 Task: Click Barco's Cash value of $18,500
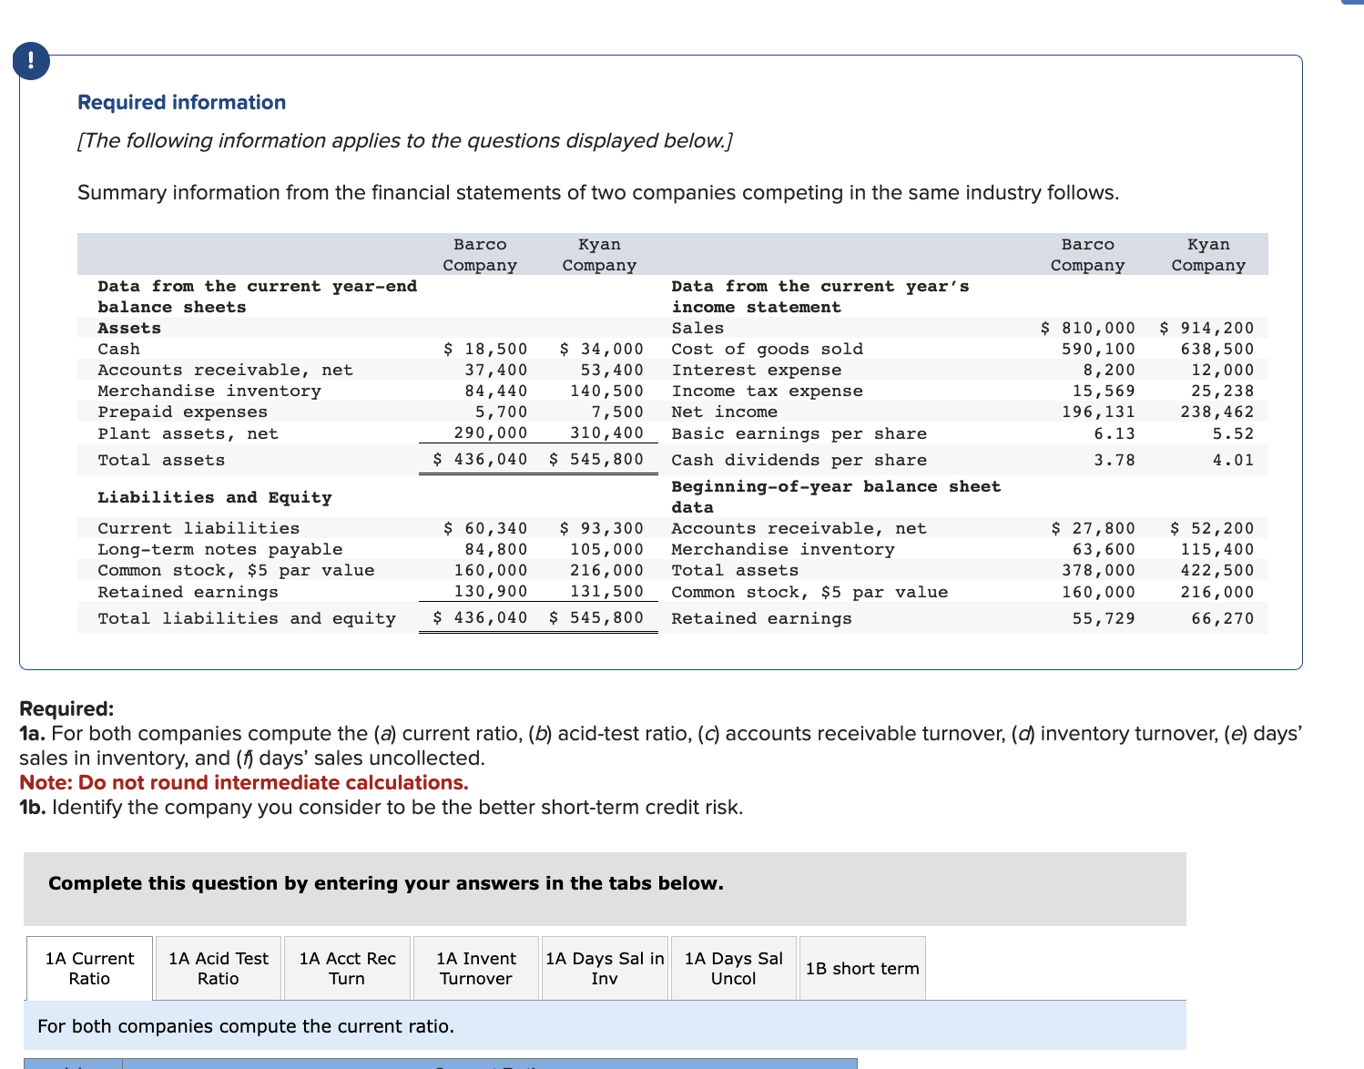click(x=486, y=349)
